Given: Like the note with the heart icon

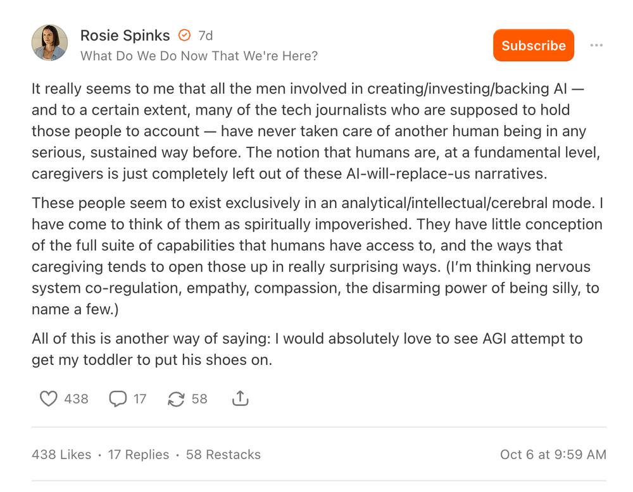Looking at the screenshot, I should pos(49,398).
